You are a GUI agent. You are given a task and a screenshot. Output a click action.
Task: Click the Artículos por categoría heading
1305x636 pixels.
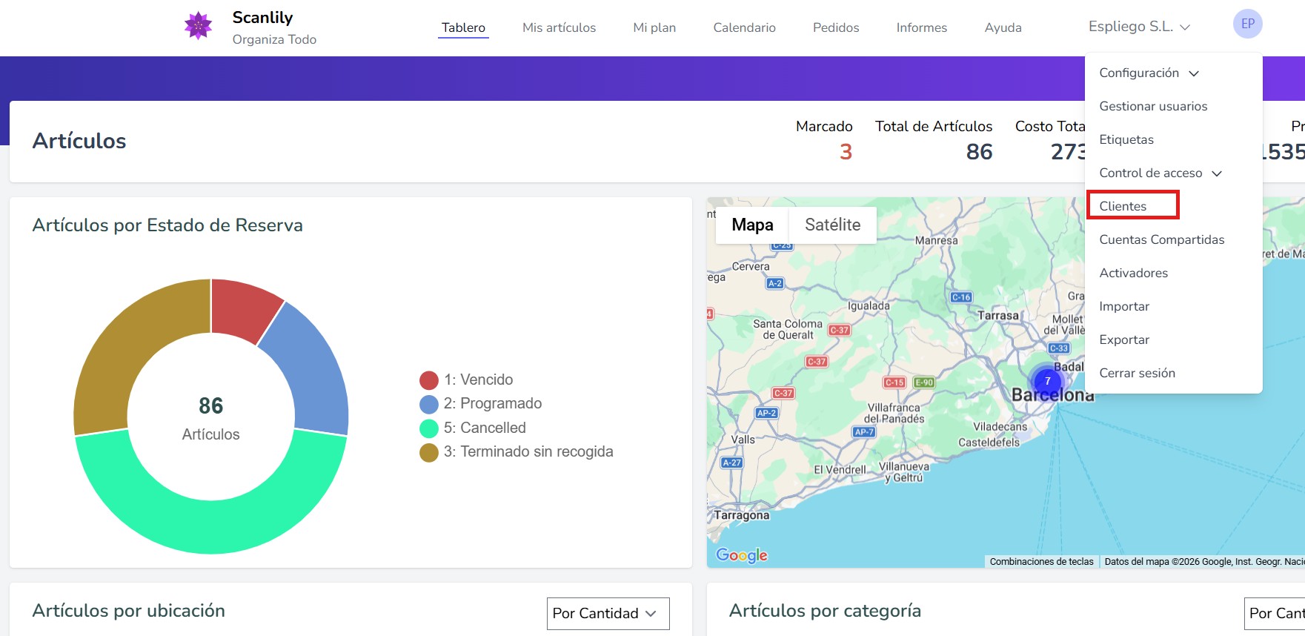(825, 611)
